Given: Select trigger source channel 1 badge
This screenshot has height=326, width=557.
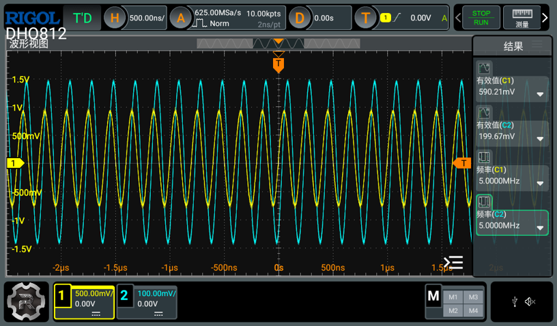Looking at the screenshot, I should [x=386, y=17].
